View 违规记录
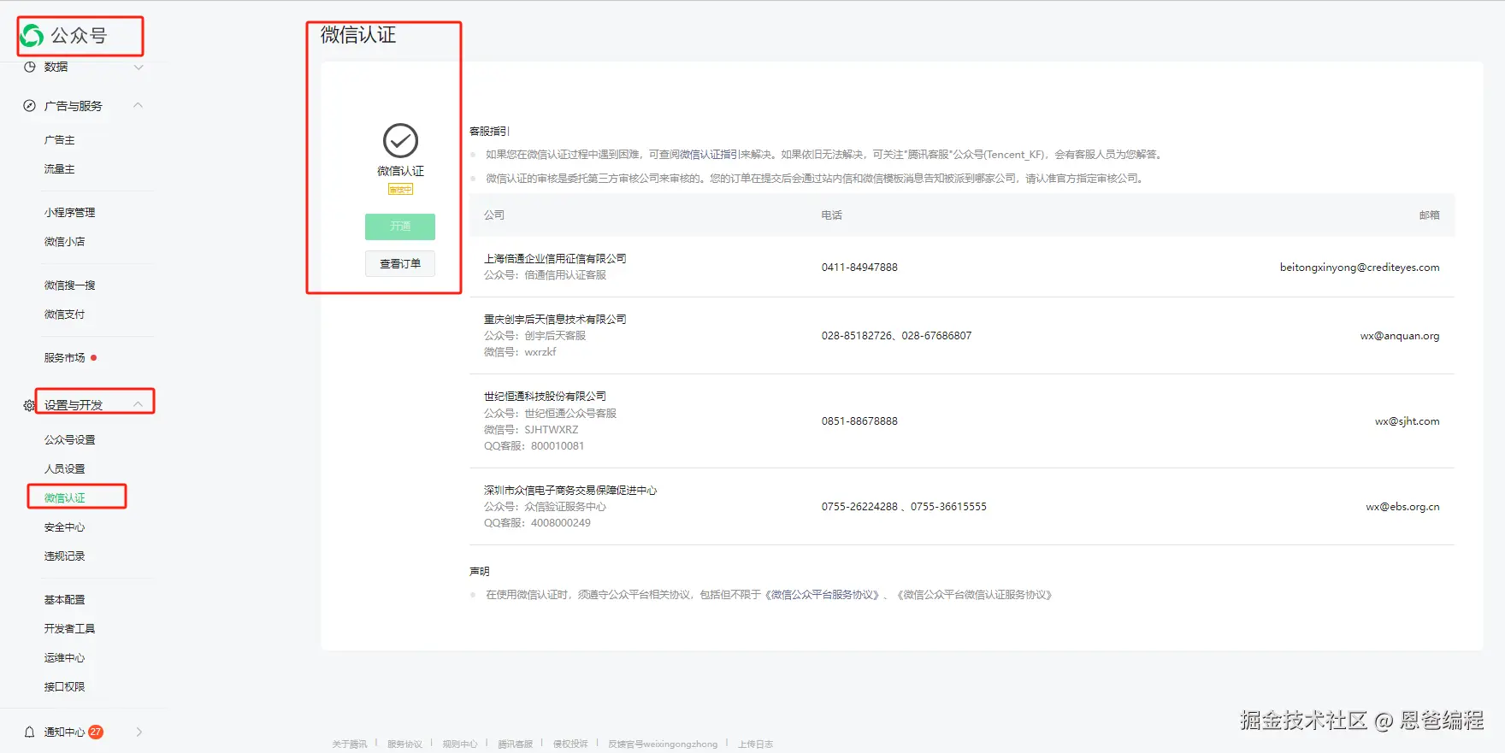1505x753 pixels. pyautogui.click(x=65, y=556)
